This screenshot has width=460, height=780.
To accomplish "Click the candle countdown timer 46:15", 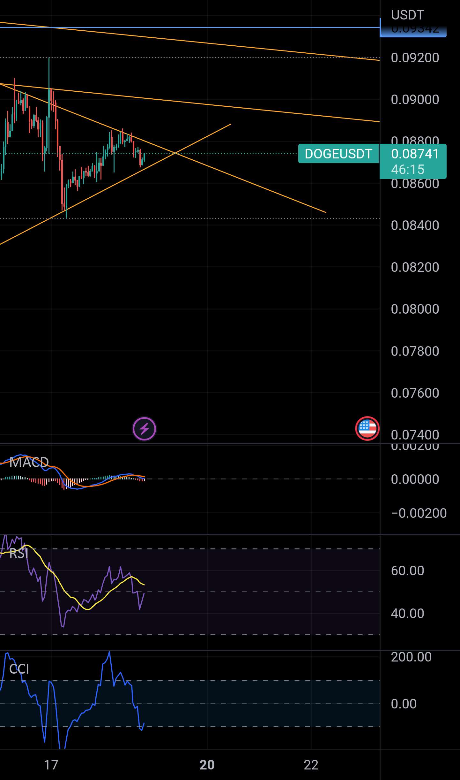I will [x=408, y=170].
